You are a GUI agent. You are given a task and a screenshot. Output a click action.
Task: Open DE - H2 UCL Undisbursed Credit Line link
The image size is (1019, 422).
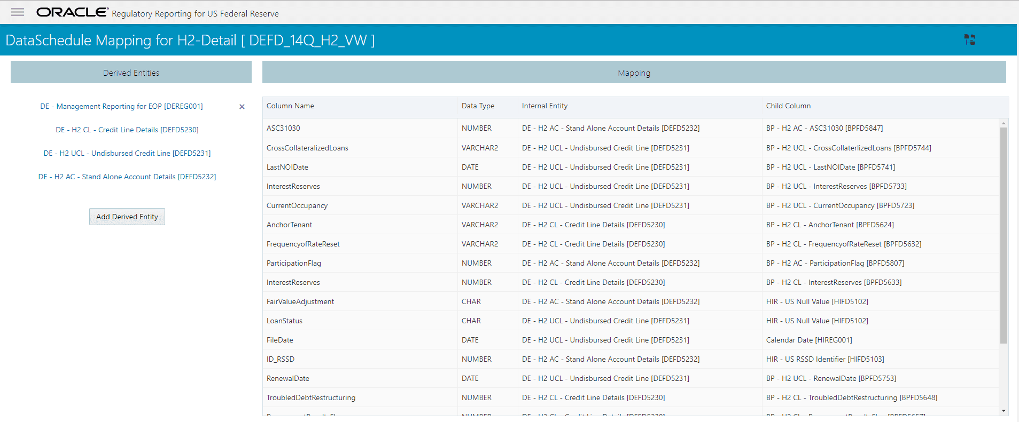pyautogui.click(x=127, y=153)
